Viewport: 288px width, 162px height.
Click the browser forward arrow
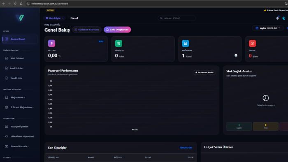9,4
